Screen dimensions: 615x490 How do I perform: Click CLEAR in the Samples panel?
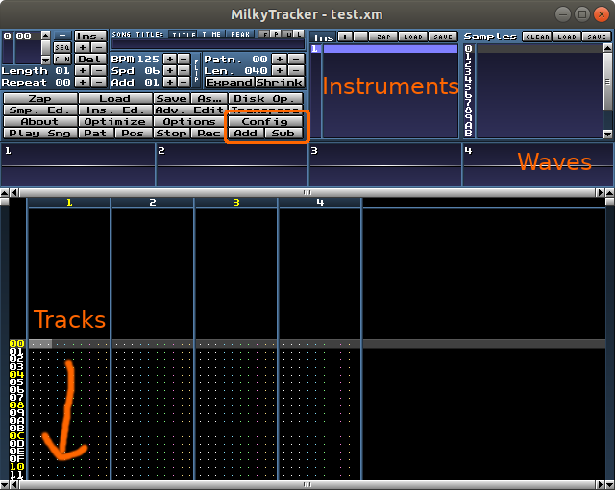click(x=537, y=37)
